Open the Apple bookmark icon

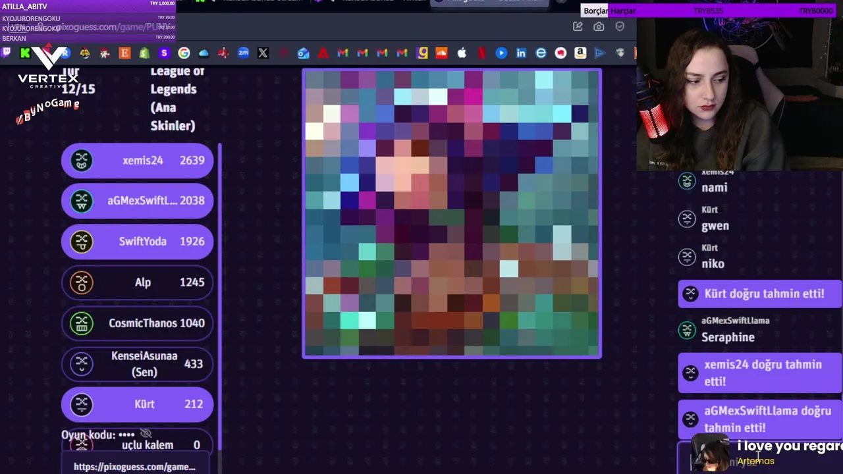click(x=462, y=53)
